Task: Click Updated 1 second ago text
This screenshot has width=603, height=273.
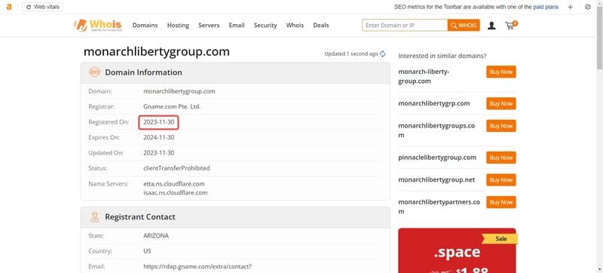Action: [351, 54]
